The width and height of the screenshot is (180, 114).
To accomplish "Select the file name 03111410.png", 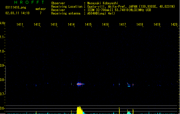I will point(16,7).
